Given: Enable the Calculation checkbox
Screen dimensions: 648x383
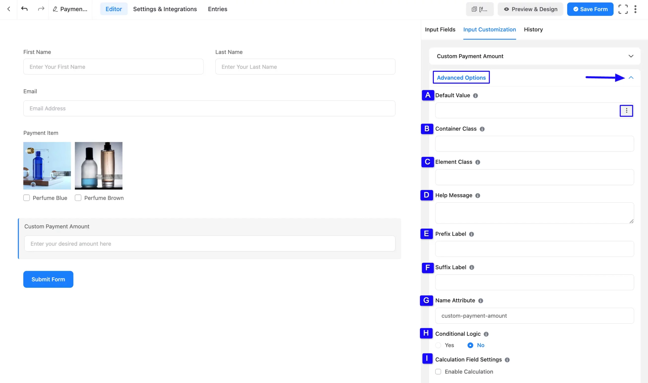Looking at the screenshot, I should point(438,371).
